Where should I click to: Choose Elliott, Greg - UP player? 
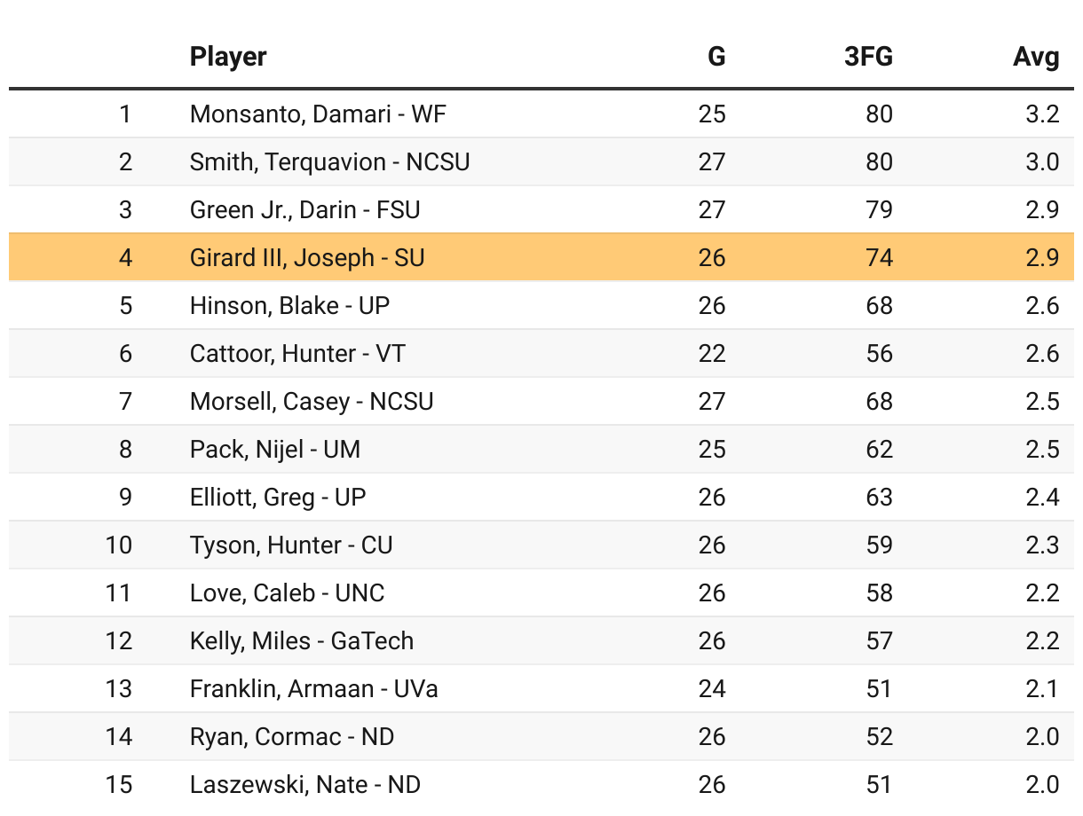tap(278, 498)
